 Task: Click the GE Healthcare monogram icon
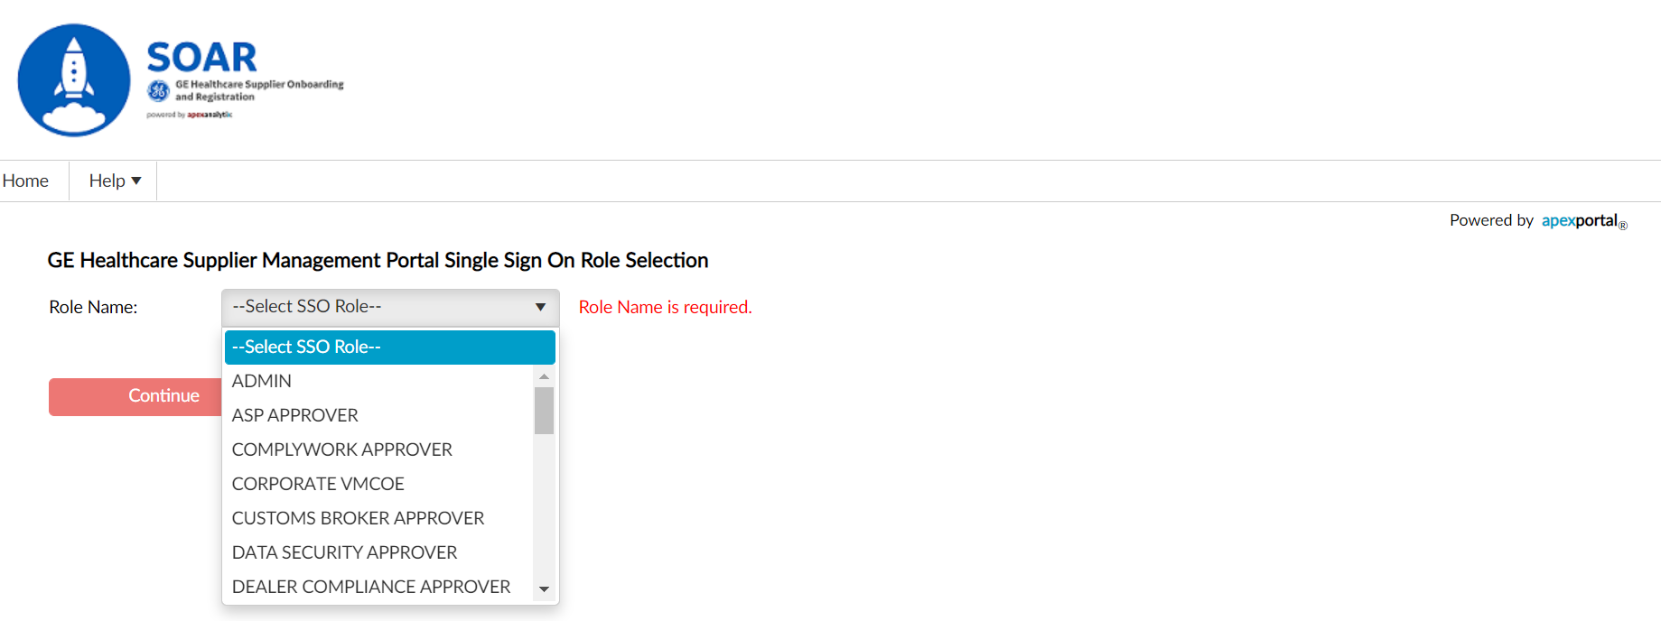pos(156,88)
